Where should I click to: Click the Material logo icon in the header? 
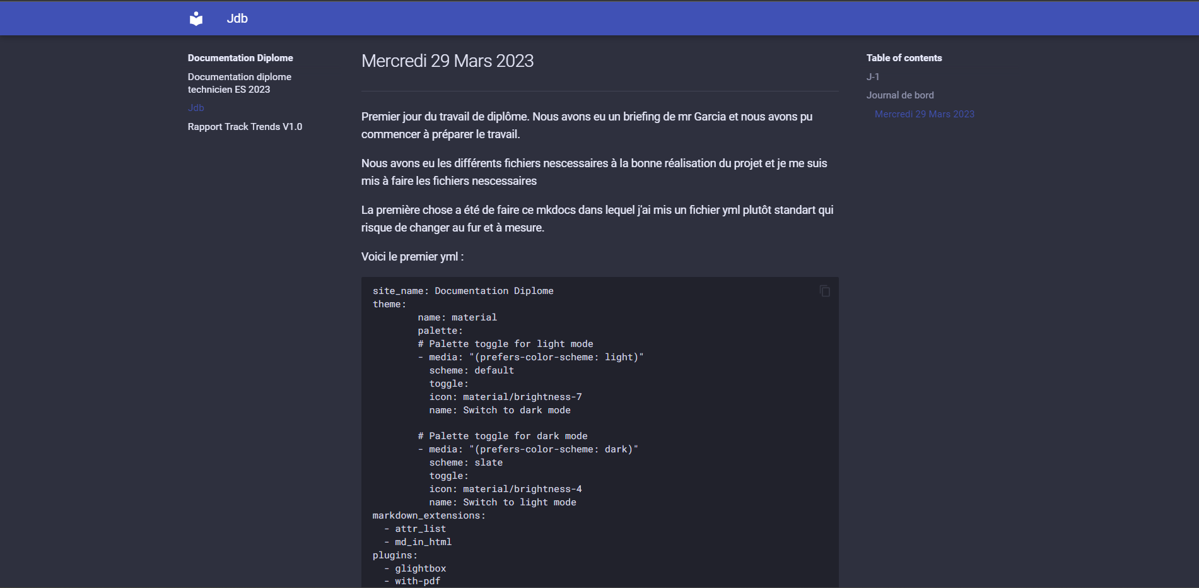coord(196,18)
